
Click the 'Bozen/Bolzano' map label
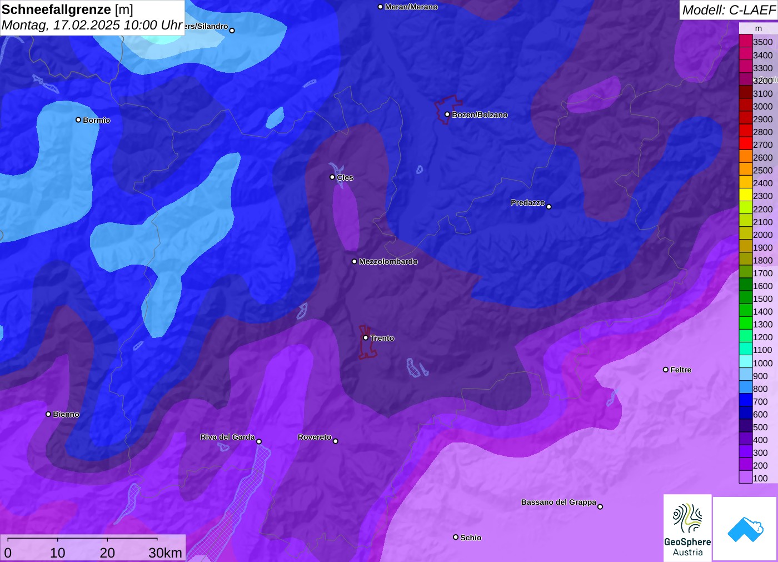coord(480,115)
